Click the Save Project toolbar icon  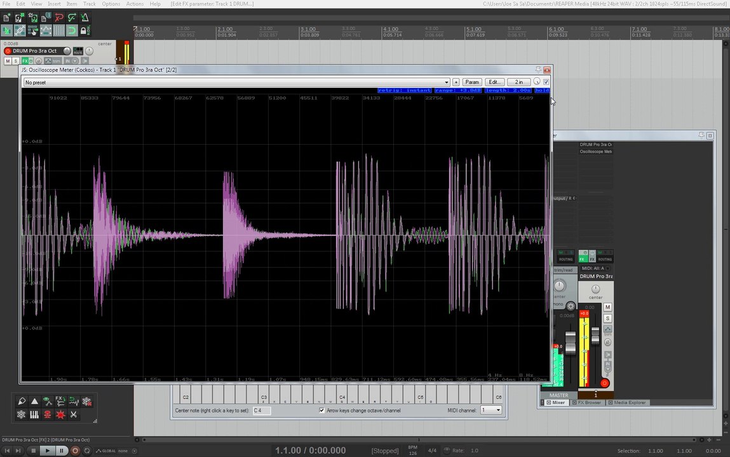pos(32,18)
